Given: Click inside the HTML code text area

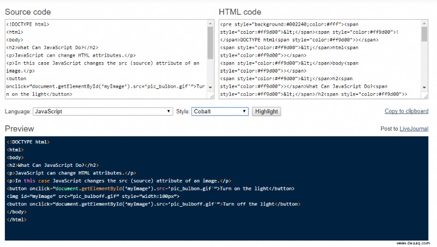Looking at the screenshot, I should click(x=320, y=59).
